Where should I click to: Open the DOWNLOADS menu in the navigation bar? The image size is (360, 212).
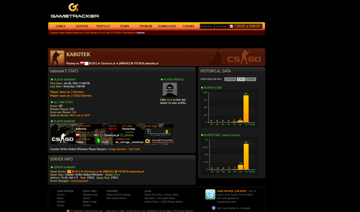click(x=167, y=26)
